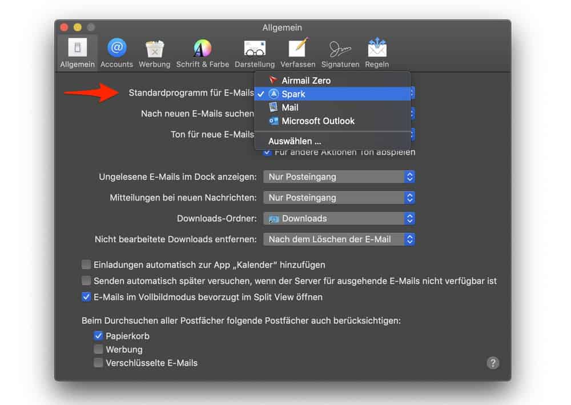Toggle Split View fullscreen checkbox

[x=86, y=297]
